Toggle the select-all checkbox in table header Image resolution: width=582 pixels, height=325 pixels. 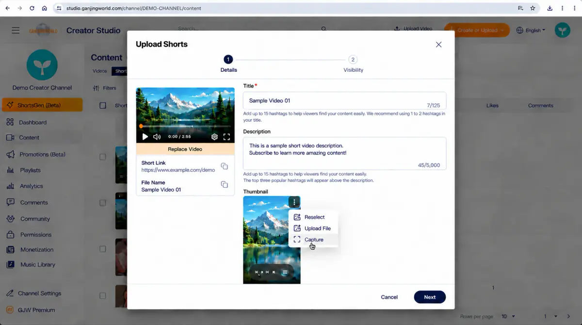[x=103, y=105]
